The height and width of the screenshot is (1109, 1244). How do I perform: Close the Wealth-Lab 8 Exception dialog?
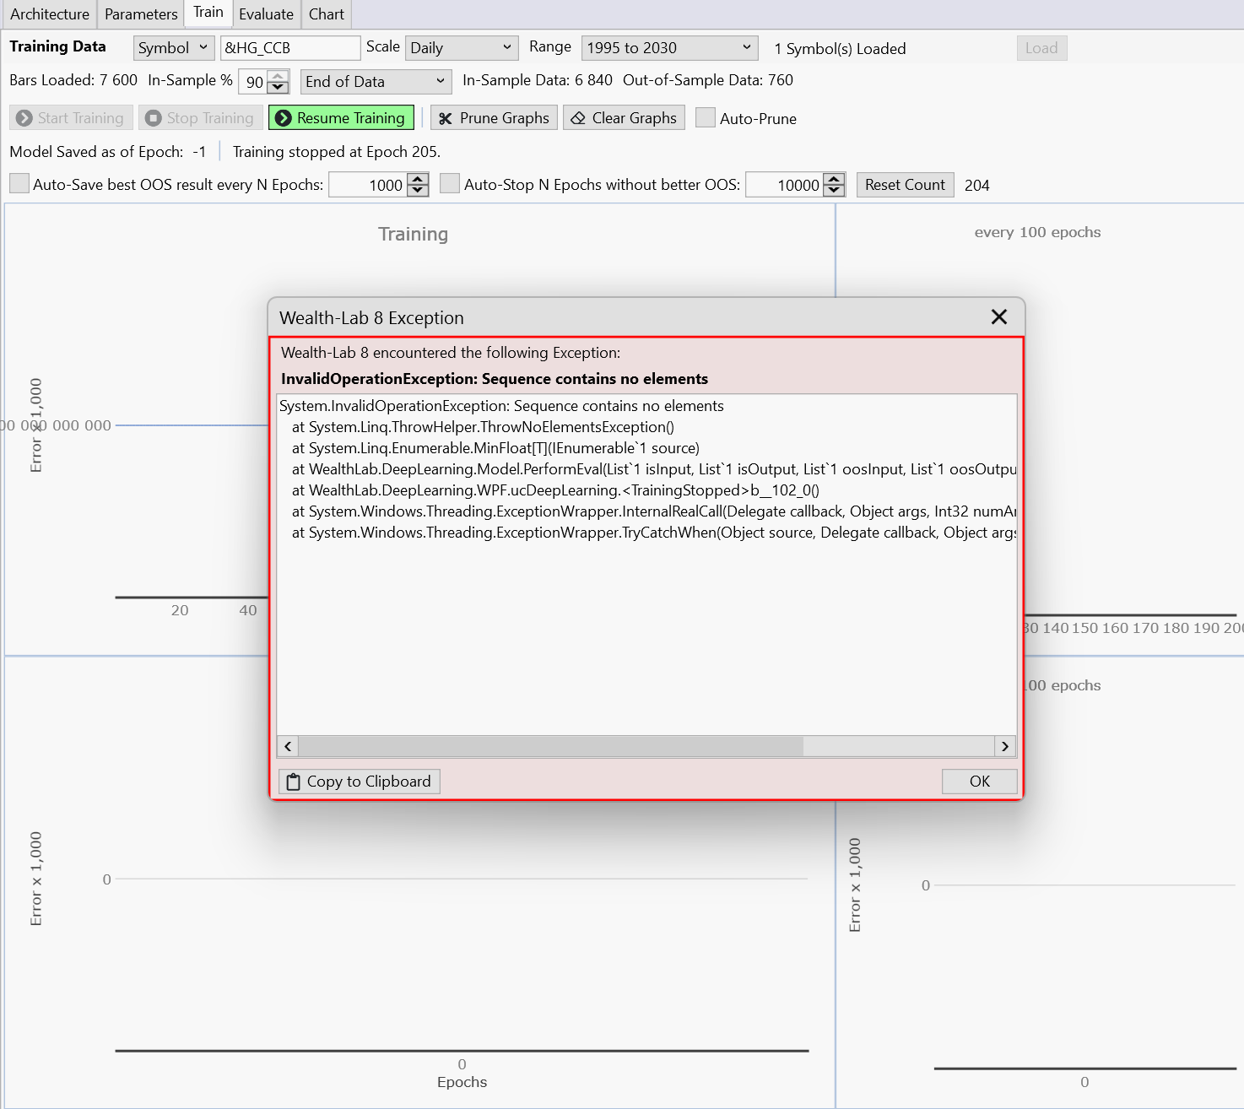click(998, 317)
